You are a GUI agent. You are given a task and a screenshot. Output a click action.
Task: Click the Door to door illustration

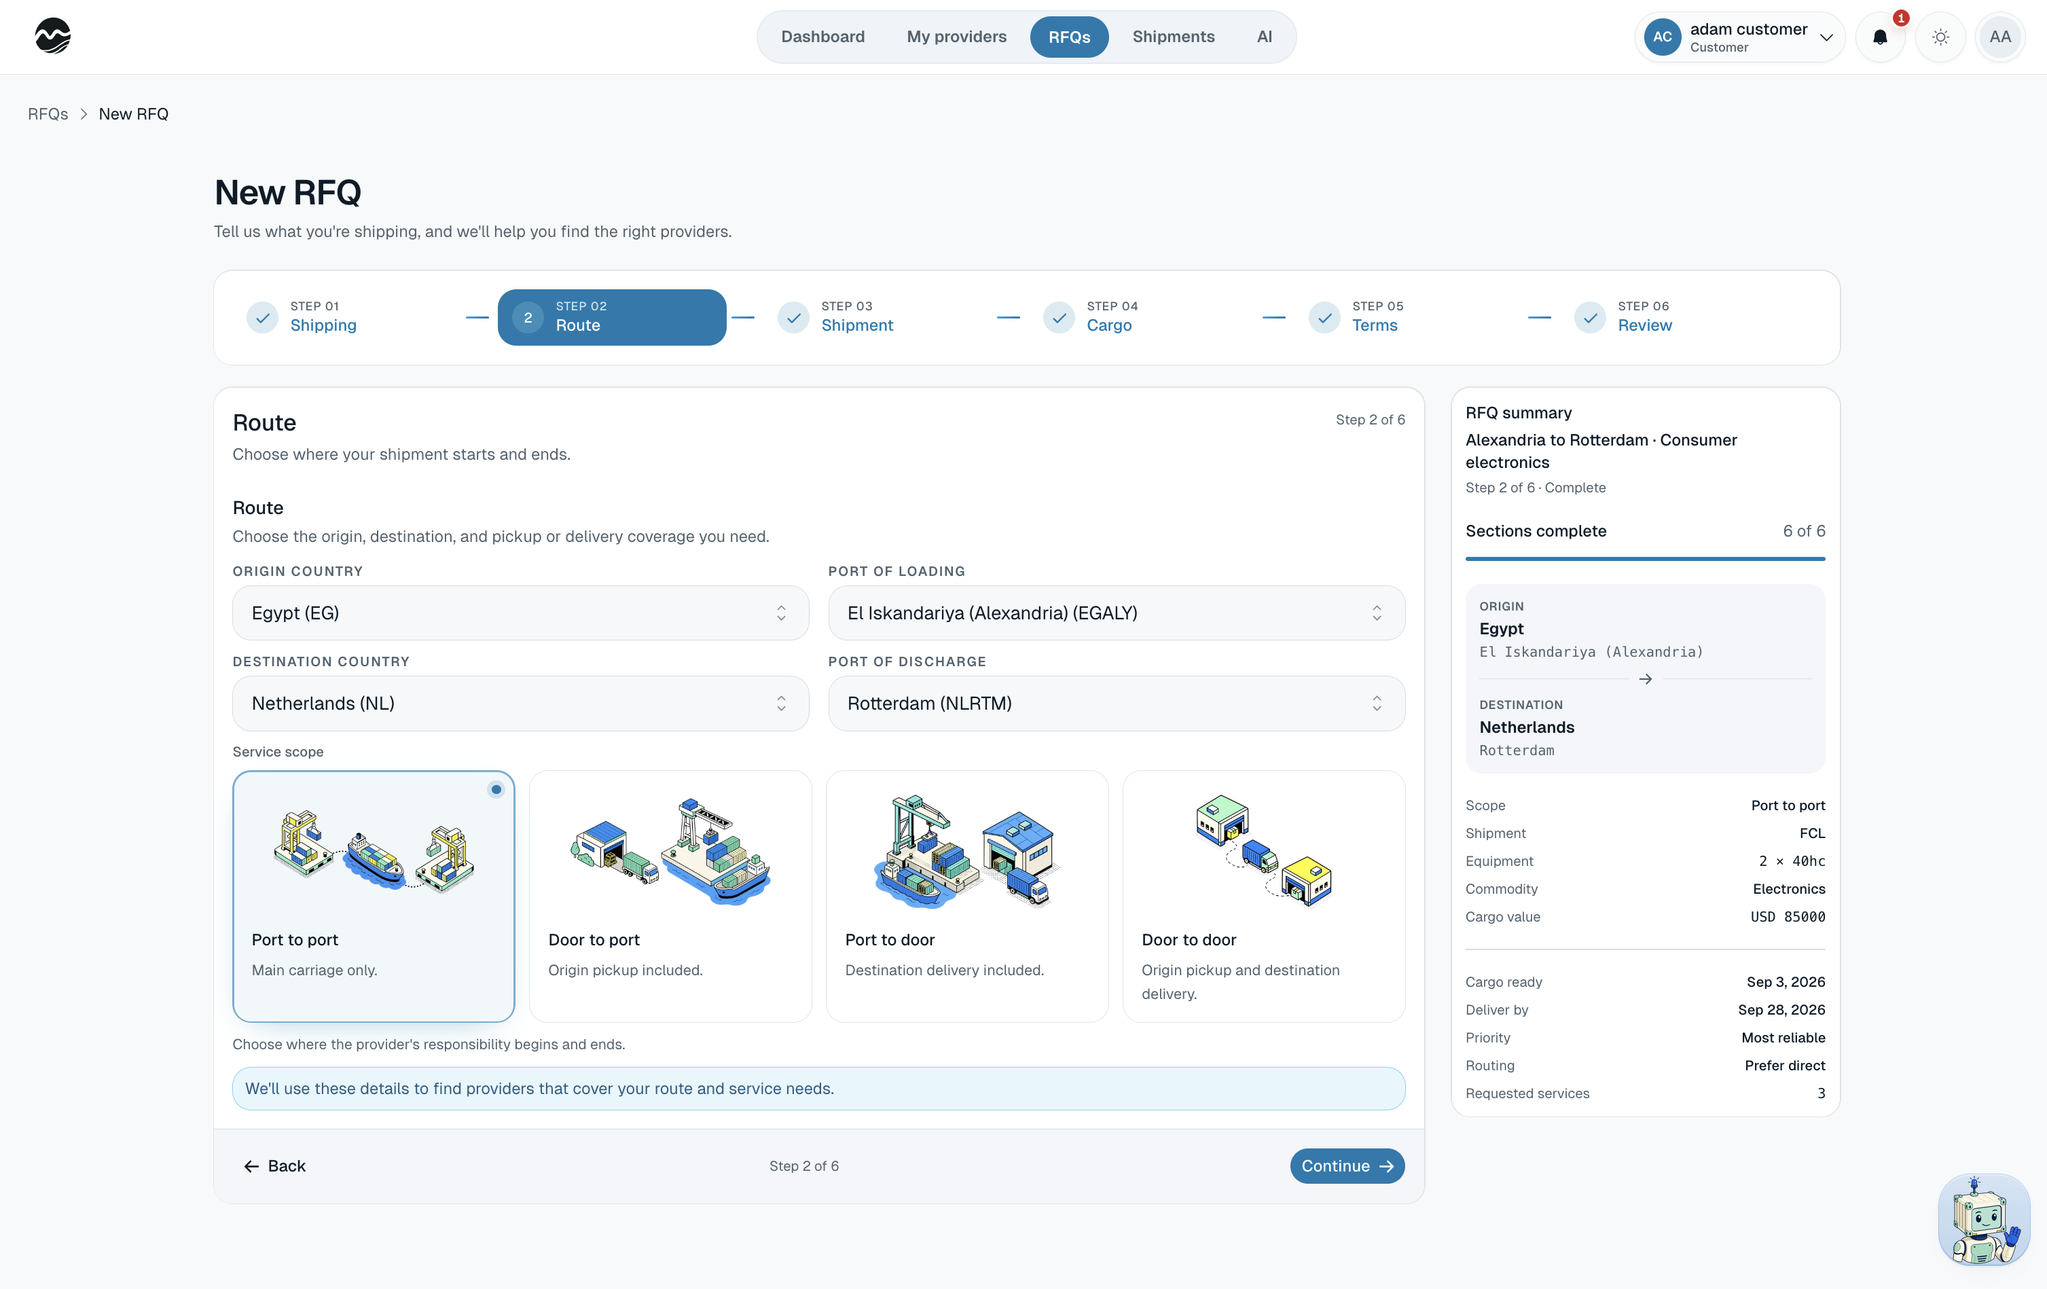click(x=1263, y=851)
